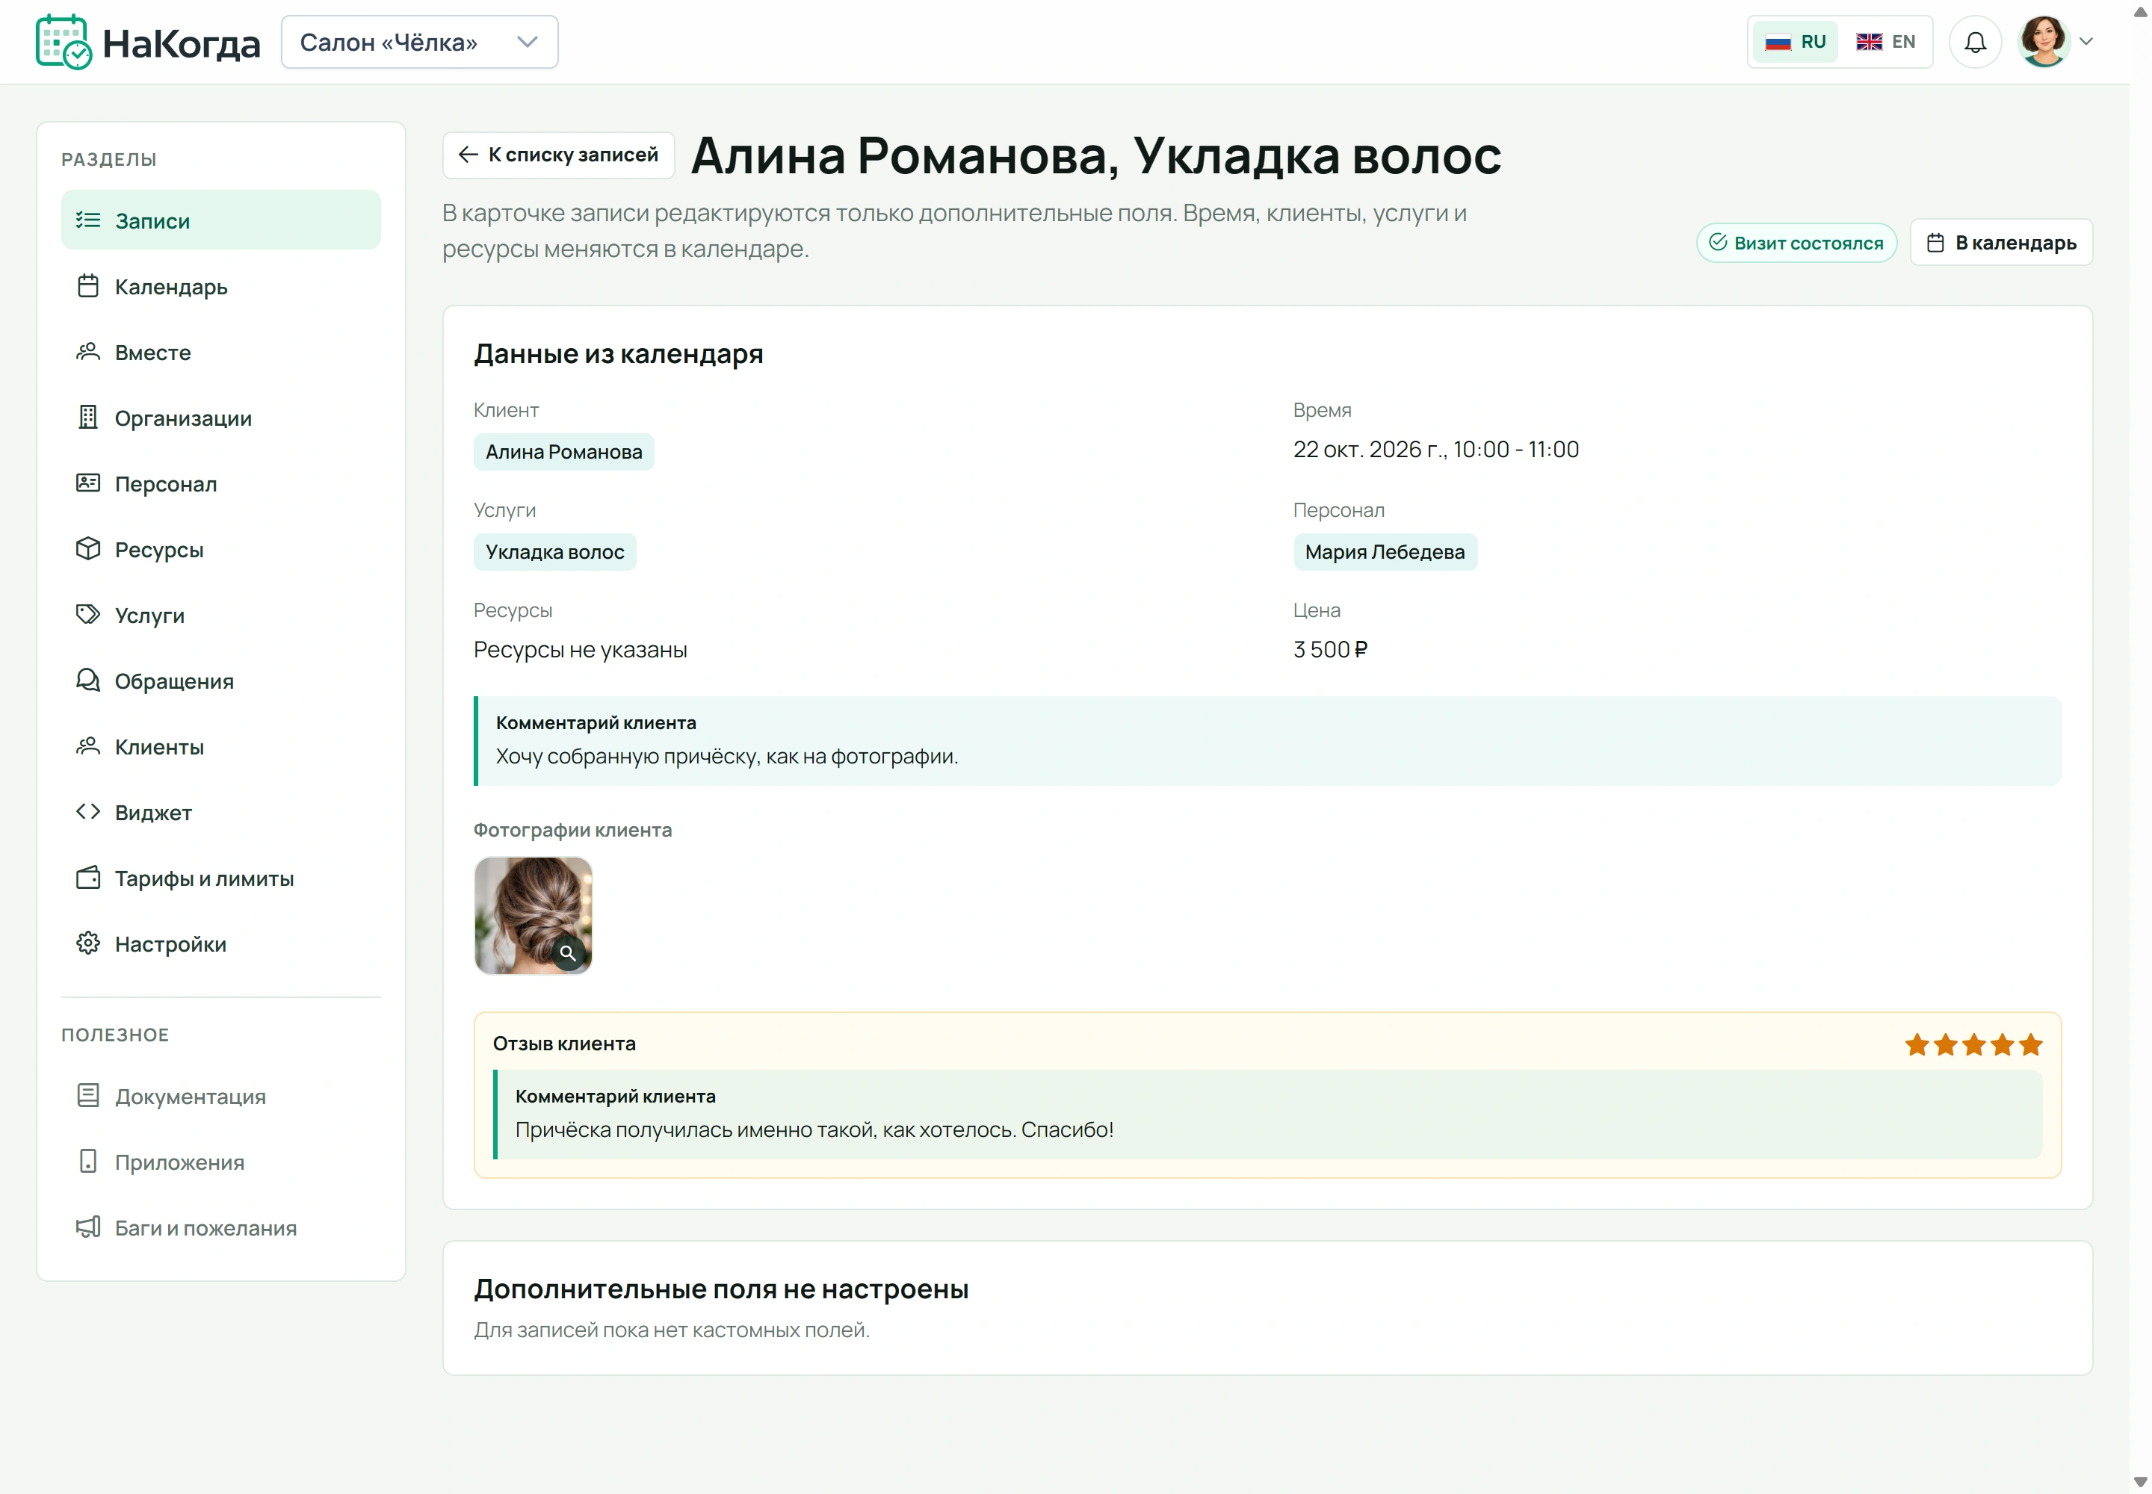2152x1494 pixels.
Task: Switch language to RU
Action: 1796,42
